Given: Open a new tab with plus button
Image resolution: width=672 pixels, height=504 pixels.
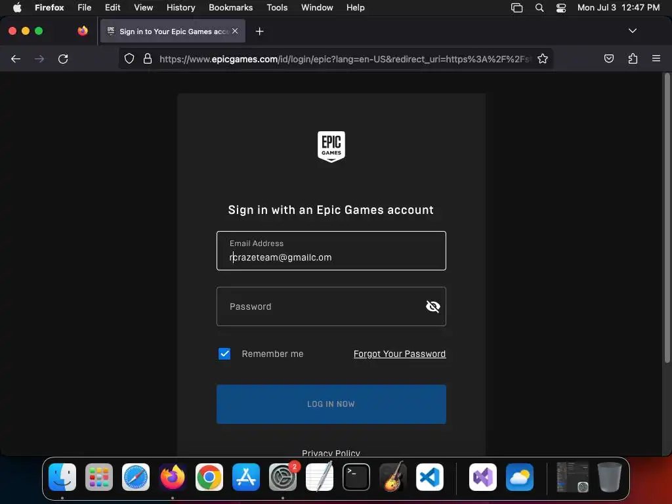Looking at the screenshot, I should click(x=259, y=31).
